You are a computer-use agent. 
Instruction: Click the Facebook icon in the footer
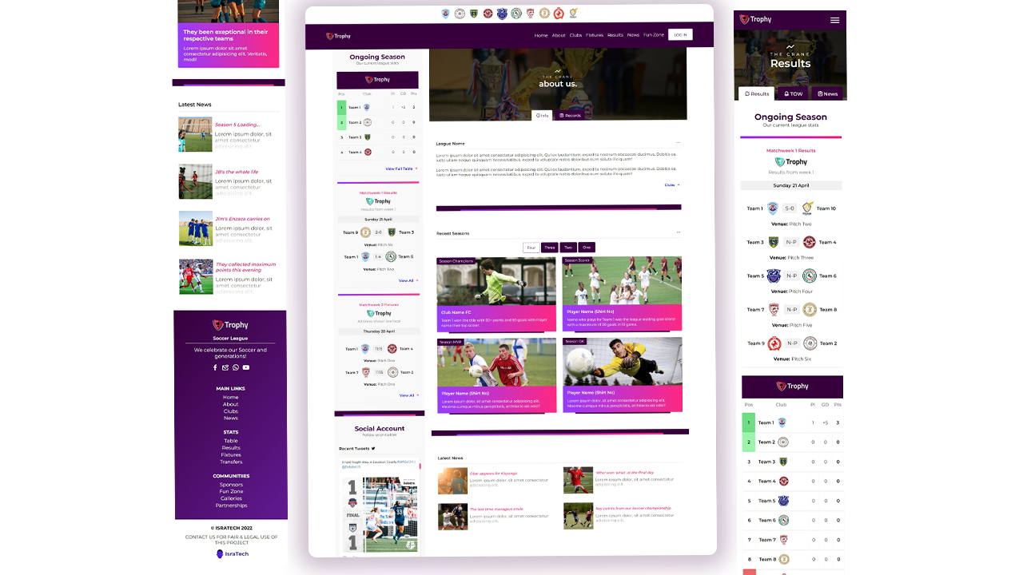(215, 367)
